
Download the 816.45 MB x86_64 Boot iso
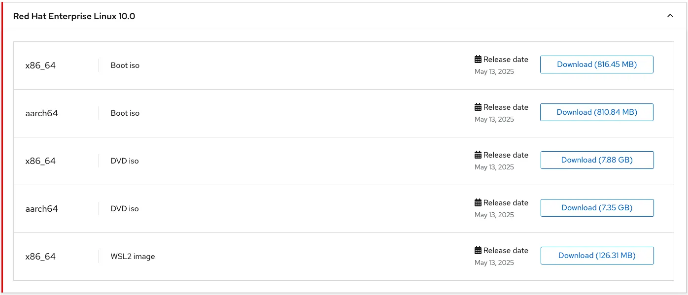[x=596, y=65]
